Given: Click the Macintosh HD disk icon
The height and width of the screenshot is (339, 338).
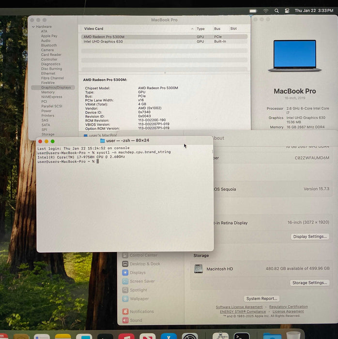Looking at the screenshot, I should coord(198,269).
